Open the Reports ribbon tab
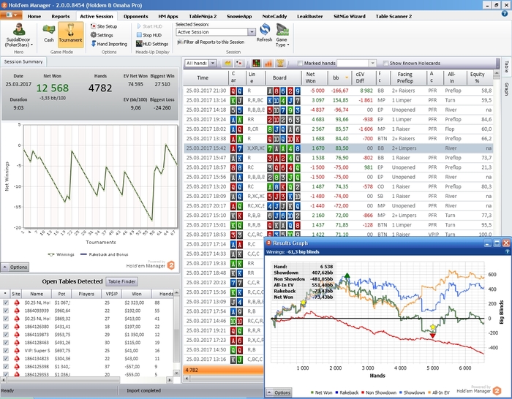512x399 pixels. tap(61, 16)
